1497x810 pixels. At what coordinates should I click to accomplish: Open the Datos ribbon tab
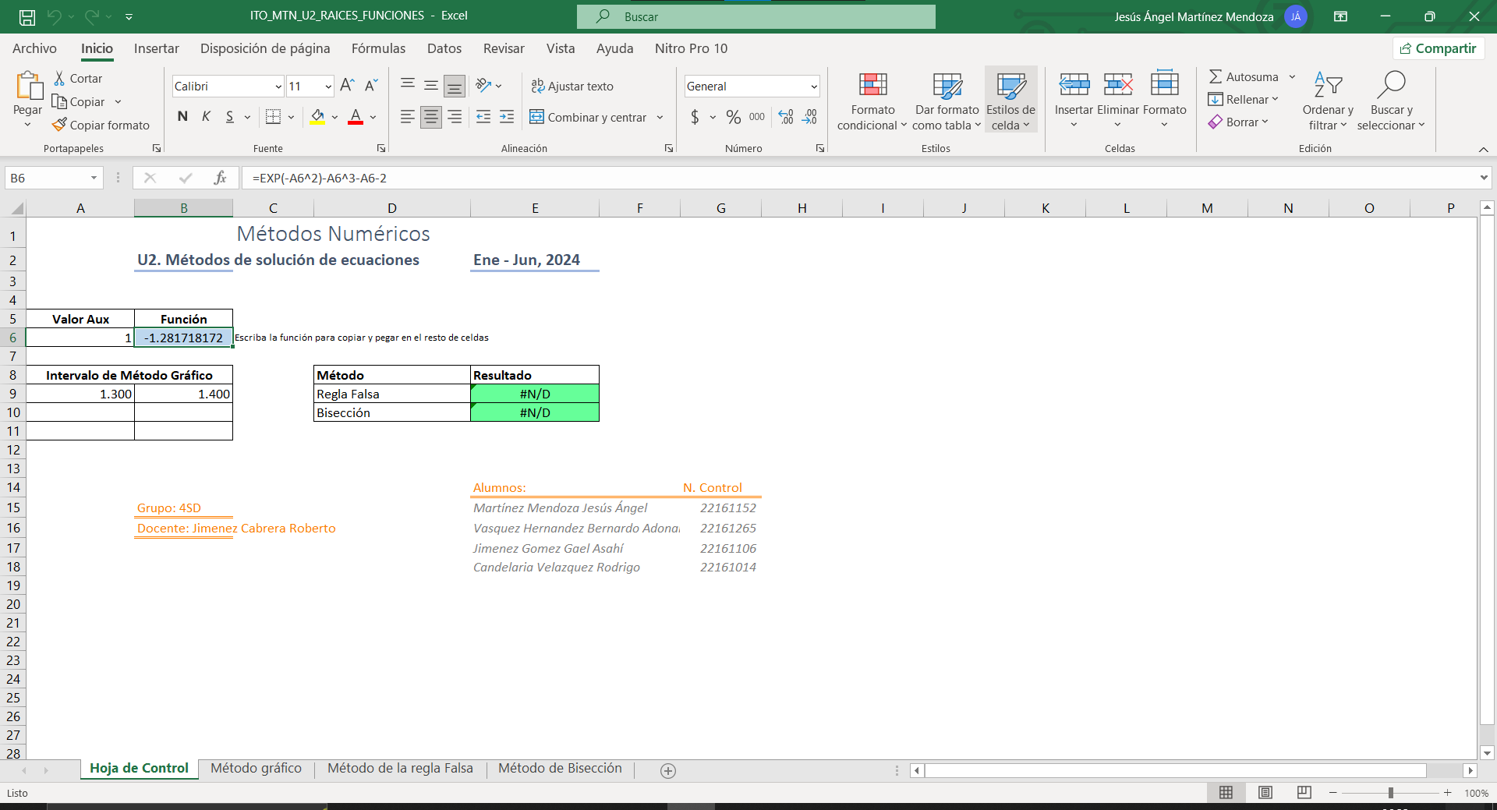[444, 48]
